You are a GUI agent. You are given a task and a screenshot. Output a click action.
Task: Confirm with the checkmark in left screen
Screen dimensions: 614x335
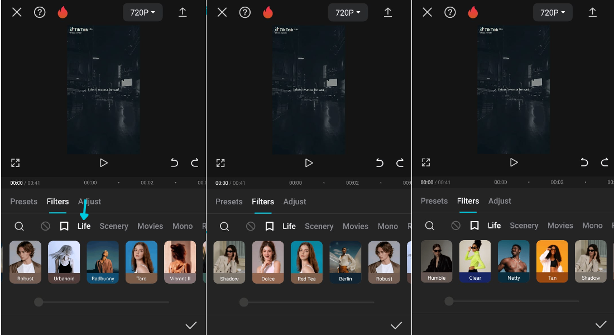191,325
